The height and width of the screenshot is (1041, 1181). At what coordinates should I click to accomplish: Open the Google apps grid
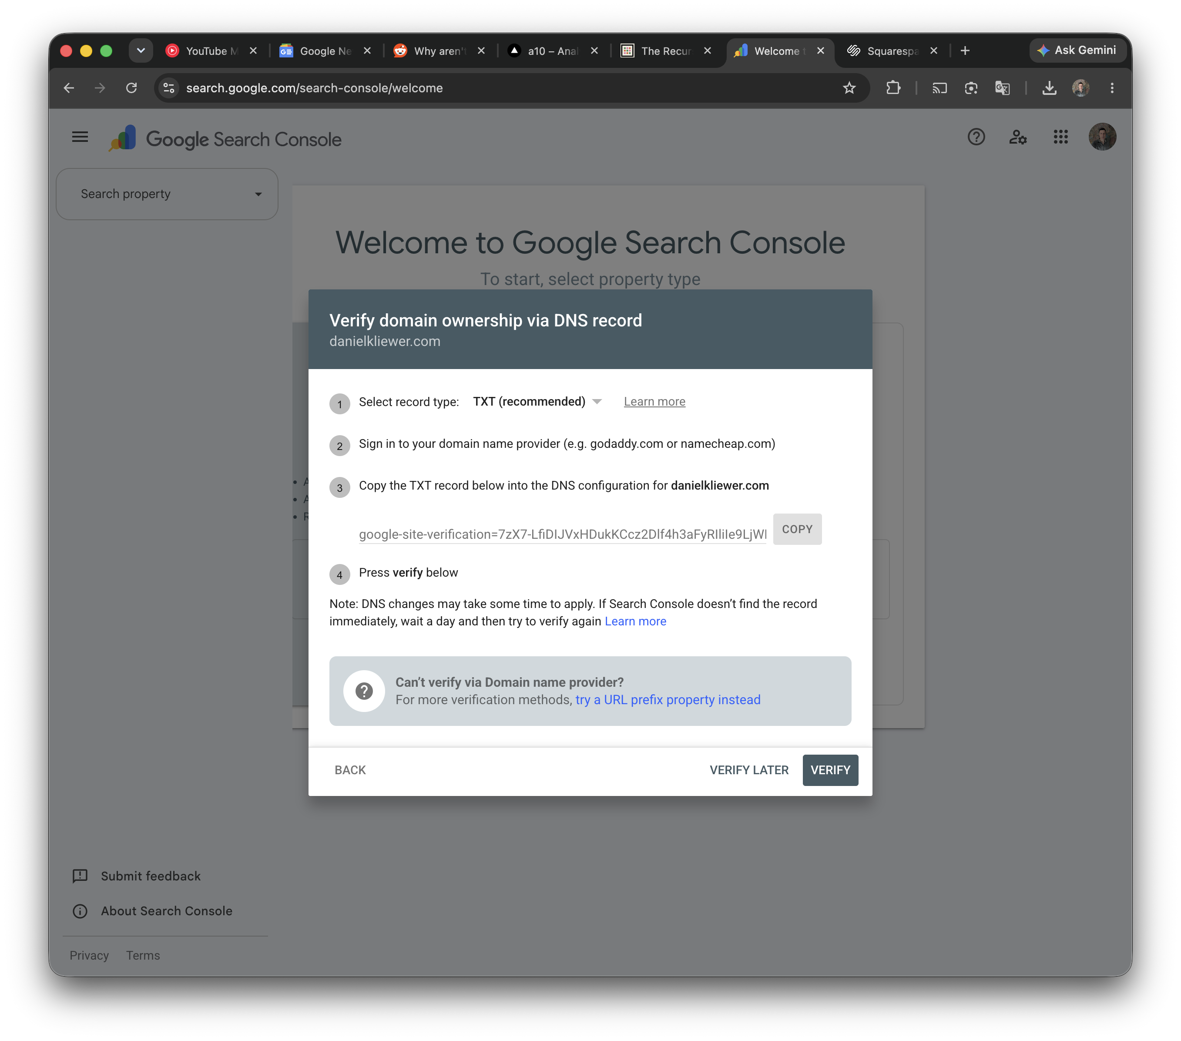coord(1060,137)
